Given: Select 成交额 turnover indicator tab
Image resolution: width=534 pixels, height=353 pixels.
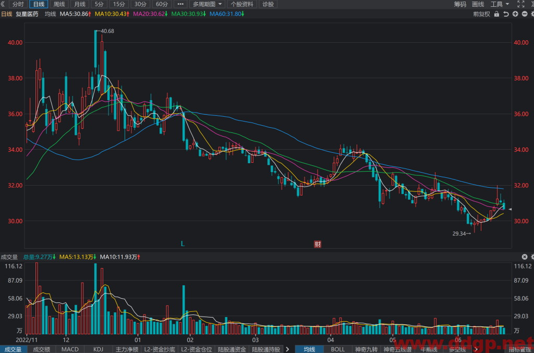Looking at the screenshot, I should point(42,349).
